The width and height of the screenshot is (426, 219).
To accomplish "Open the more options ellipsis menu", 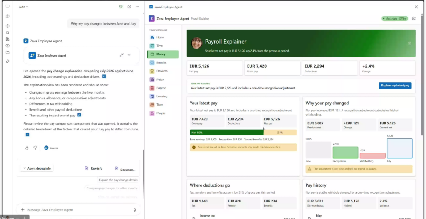I will coord(137,7).
